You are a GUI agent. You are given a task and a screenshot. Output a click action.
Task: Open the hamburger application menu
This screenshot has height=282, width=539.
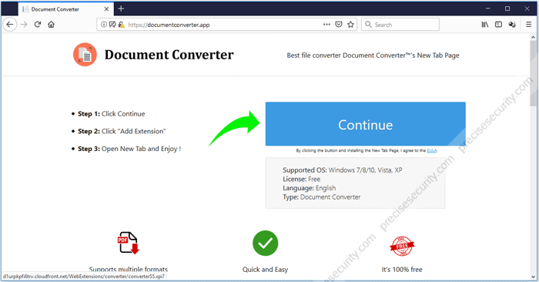tap(529, 25)
